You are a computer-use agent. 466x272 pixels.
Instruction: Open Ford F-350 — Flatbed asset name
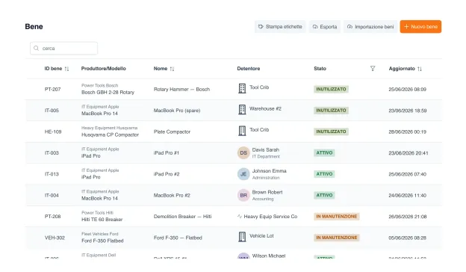pos(178,238)
